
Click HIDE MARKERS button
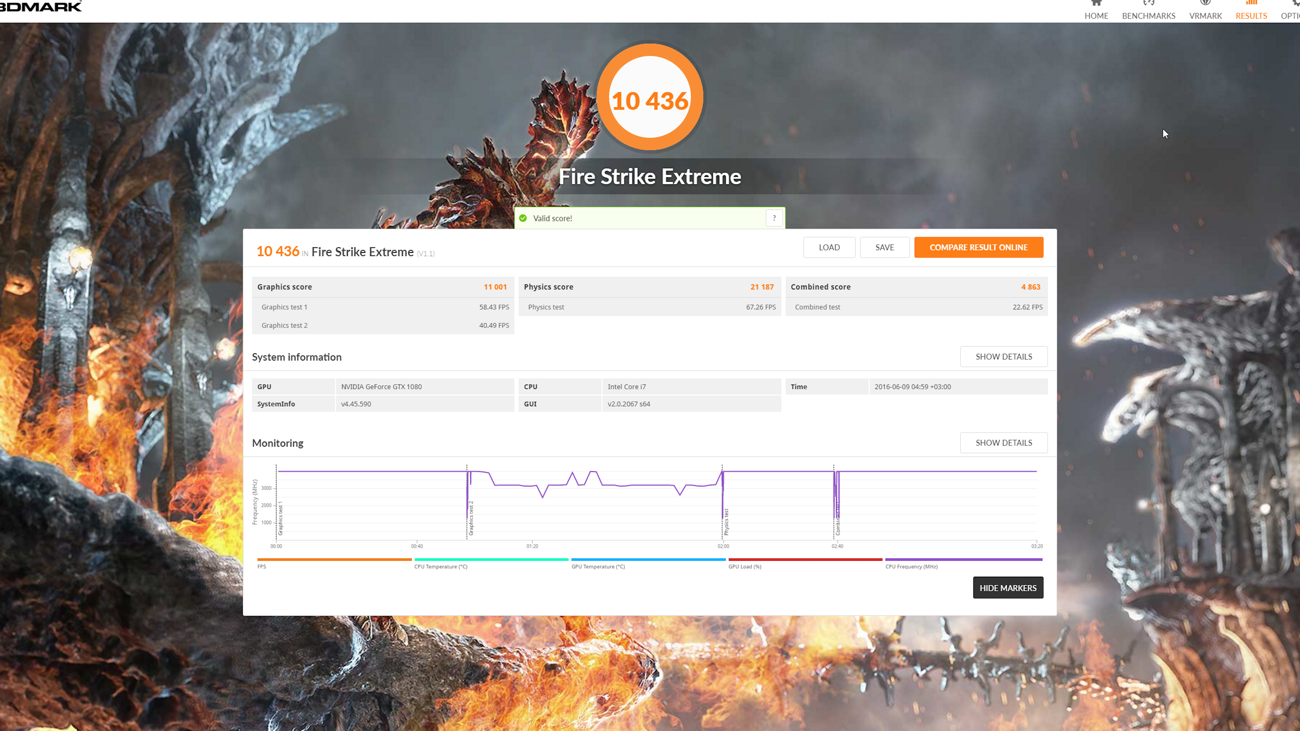point(1008,588)
